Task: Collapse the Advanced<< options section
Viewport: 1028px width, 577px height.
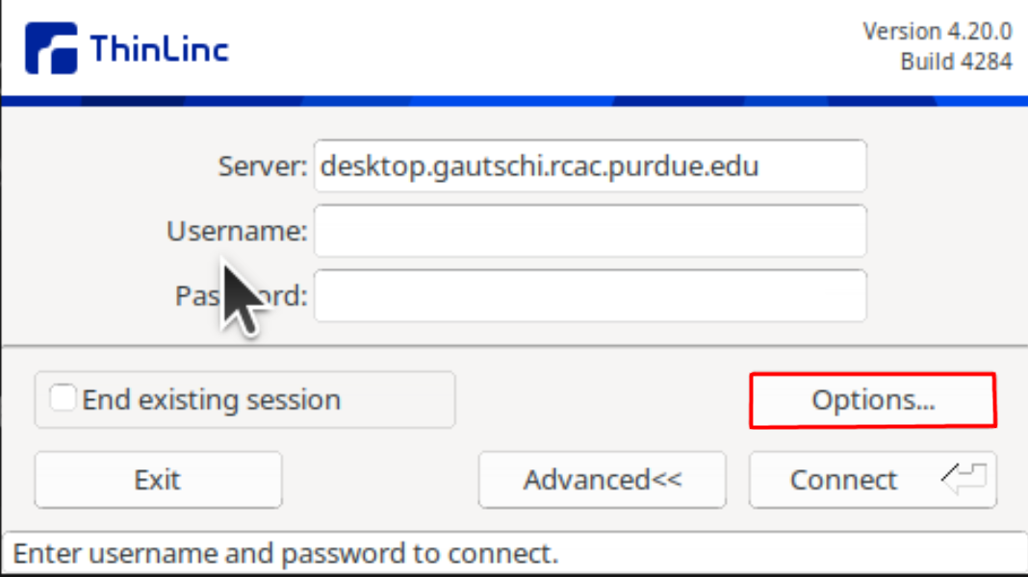Action: 602,480
